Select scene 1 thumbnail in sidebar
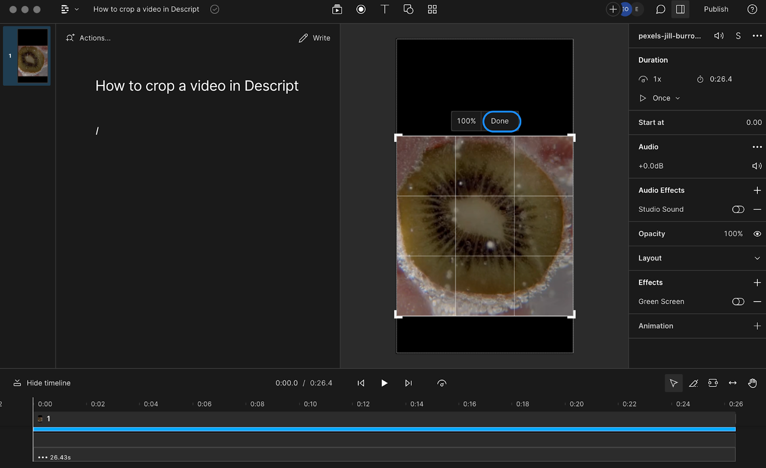Screen dimensions: 766x468 [x=27, y=56]
